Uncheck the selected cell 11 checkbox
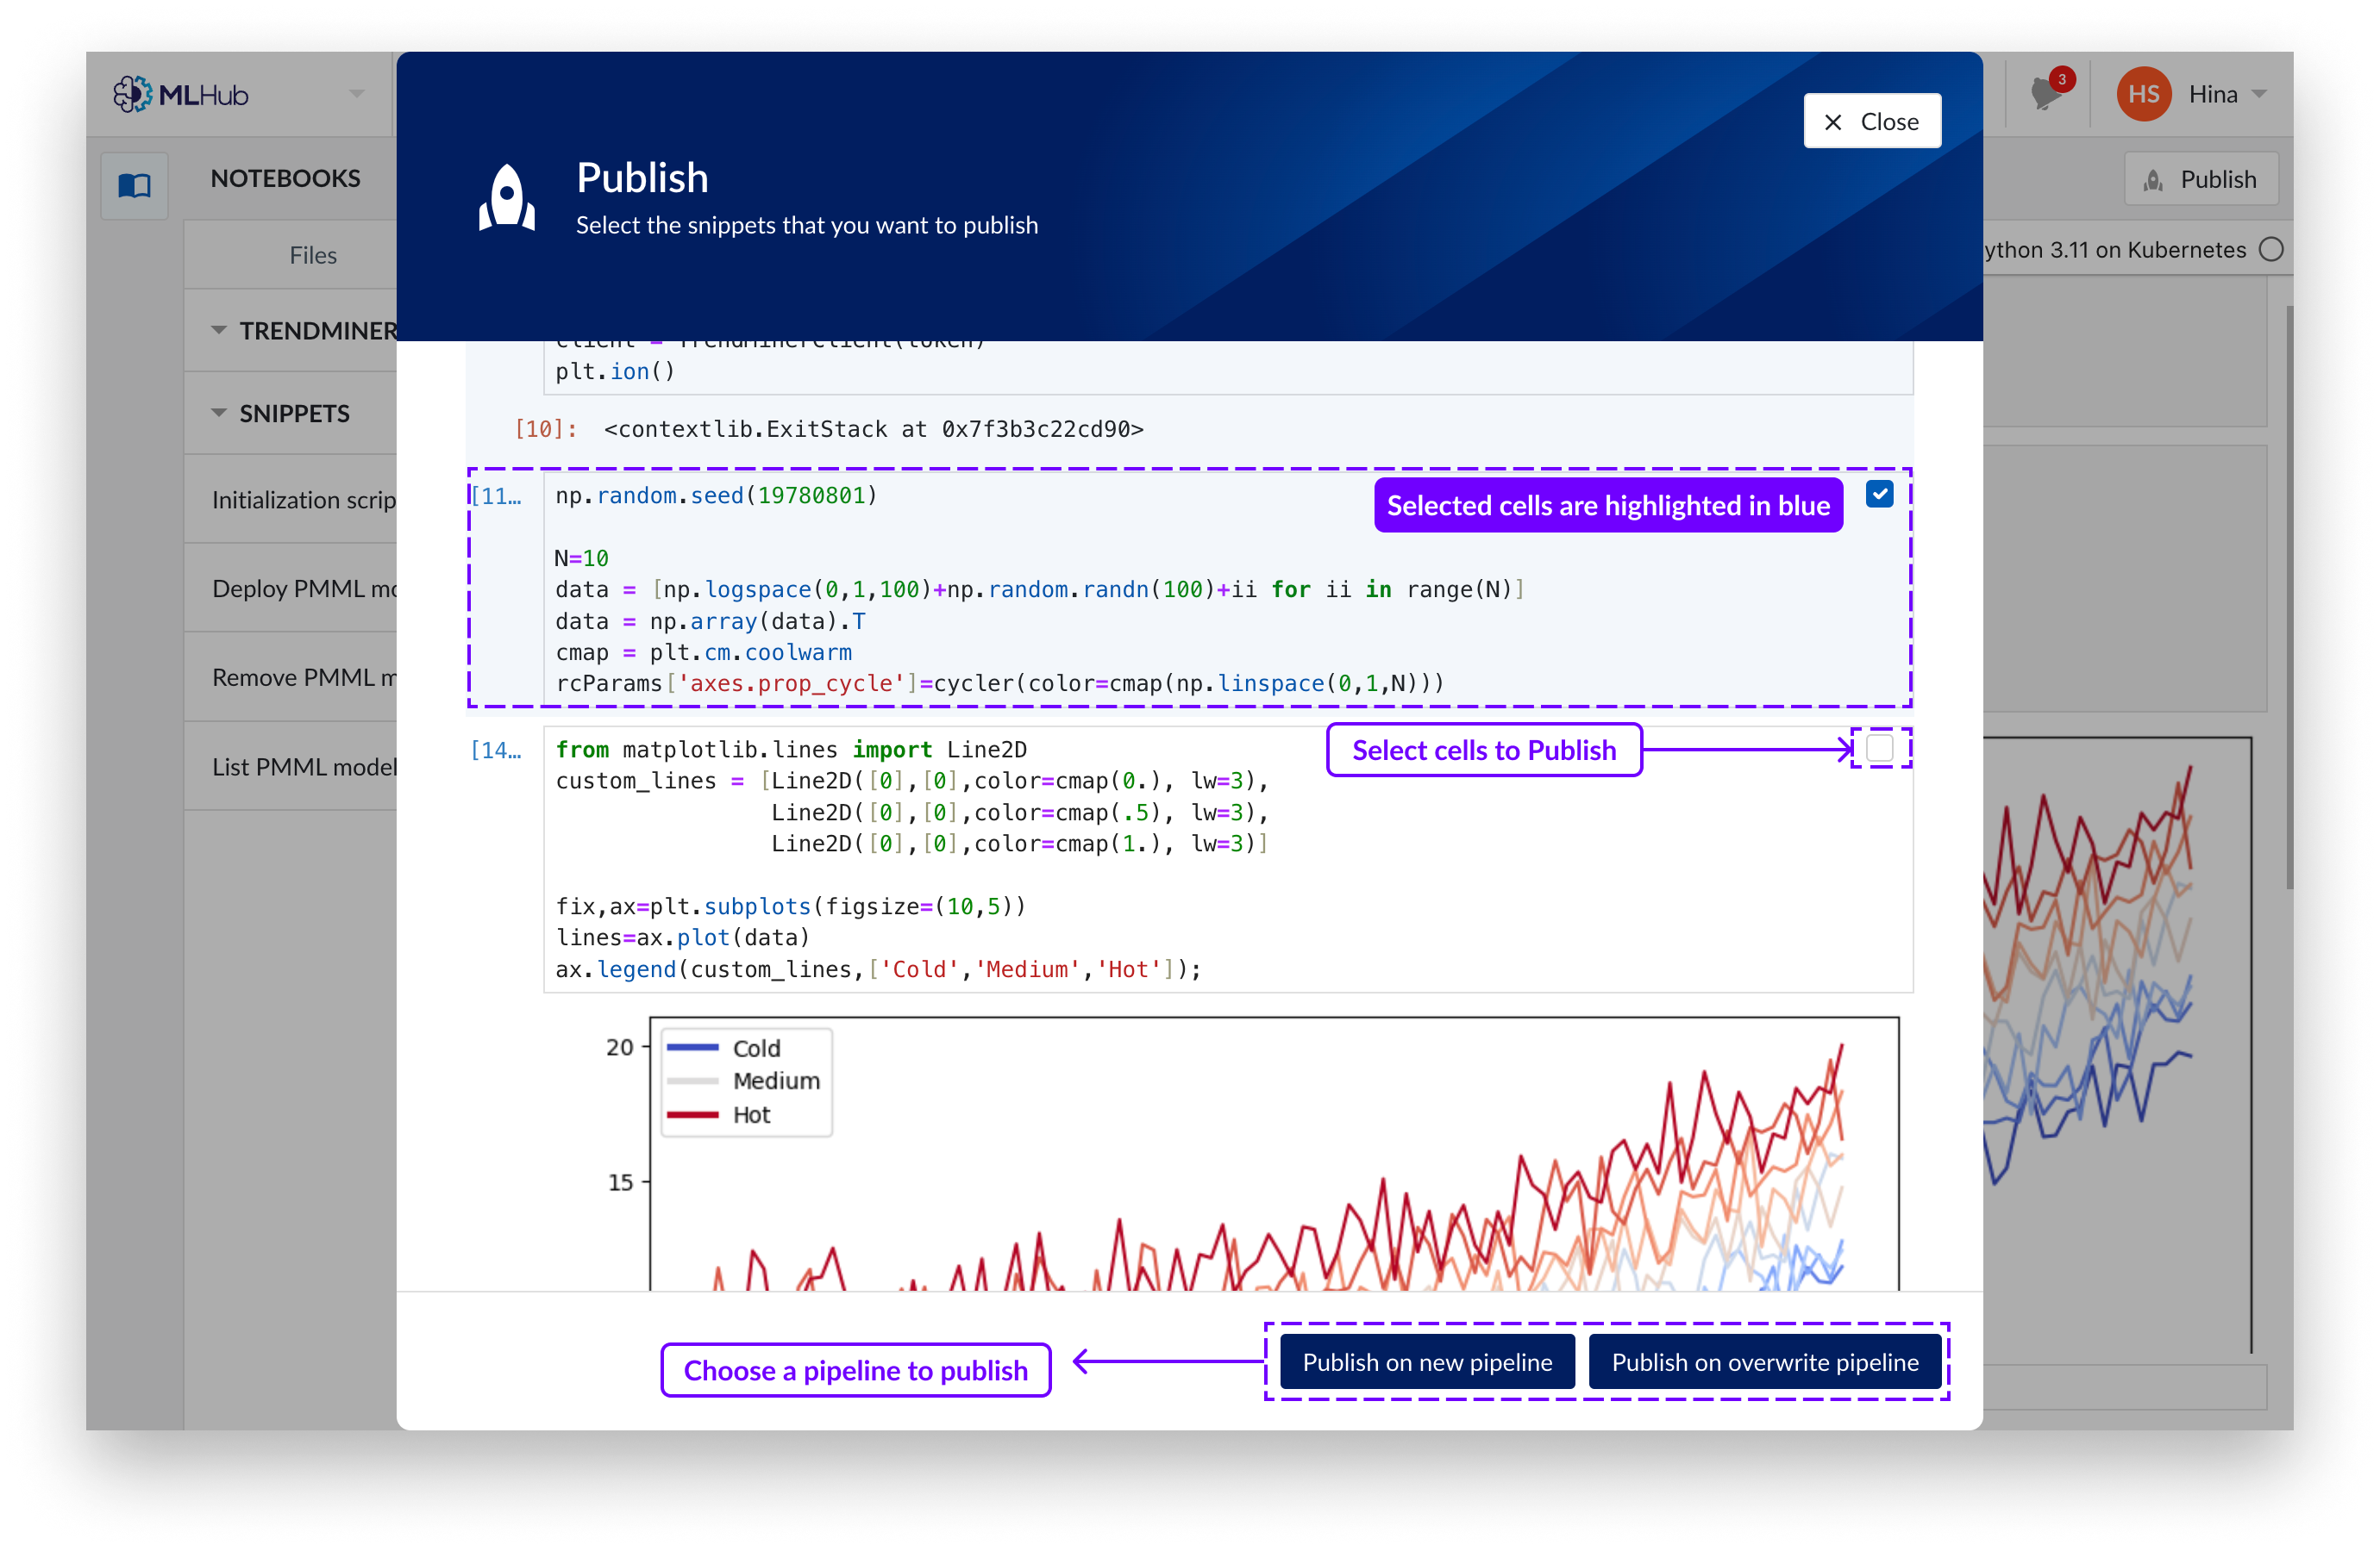2380x1551 pixels. pyautogui.click(x=1879, y=495)
